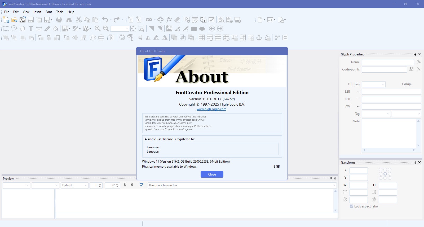Select the top-left transform origin radio

381,170
